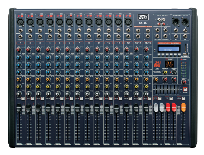
Task: Toggle the channel 1 MUTE button
Action: click(x=23, y=99)
